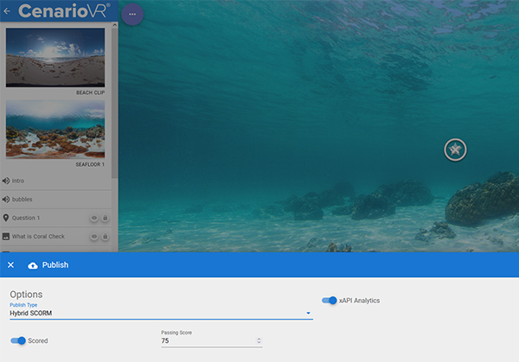Select the Beach Clip scene thumbnail

click(x=55, y=57)
